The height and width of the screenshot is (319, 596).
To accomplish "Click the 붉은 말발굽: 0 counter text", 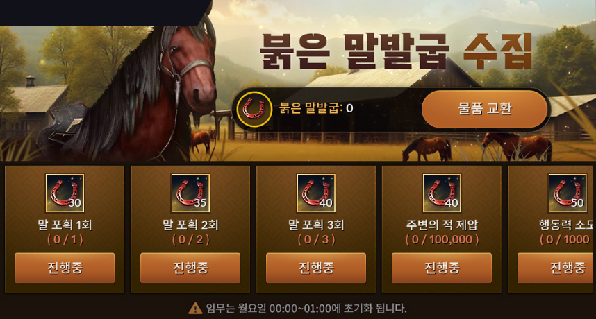I will coord(316,108).
